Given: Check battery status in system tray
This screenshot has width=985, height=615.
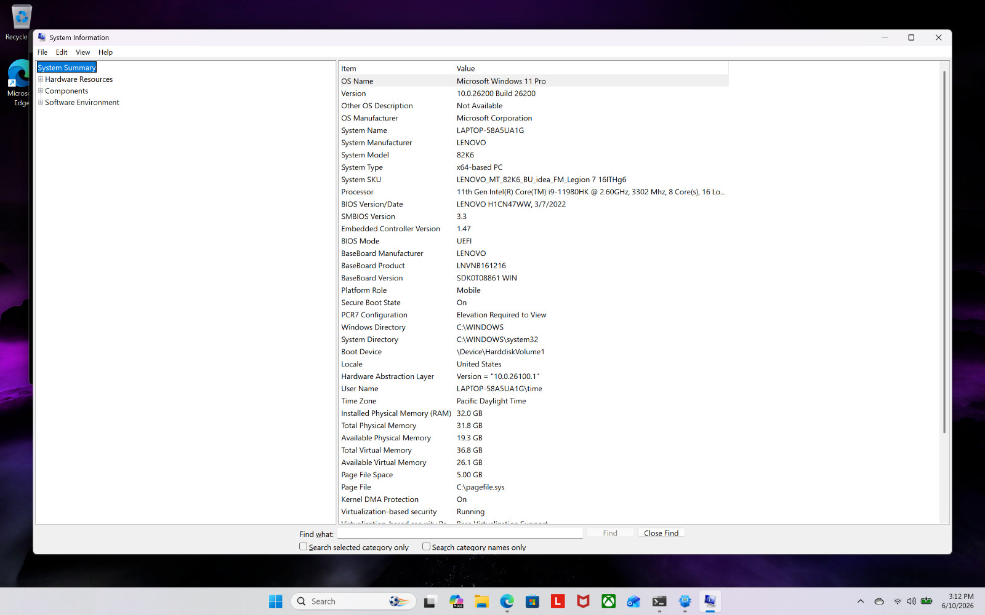Looking at the screenshot, I should click(x=927, y=601).
